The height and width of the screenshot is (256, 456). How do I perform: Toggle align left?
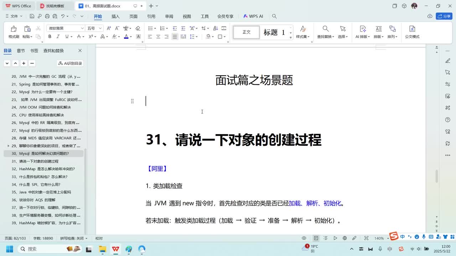[150, 37]
